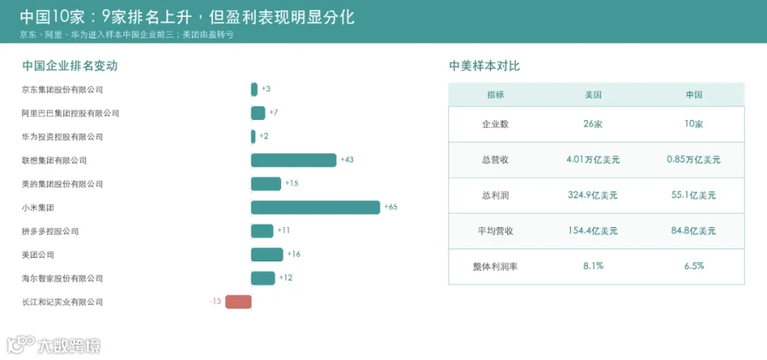Screen dimensions: 767x360
Task: Click the 4.01万亿美元 total revenue cell
Action: point(593,160)
